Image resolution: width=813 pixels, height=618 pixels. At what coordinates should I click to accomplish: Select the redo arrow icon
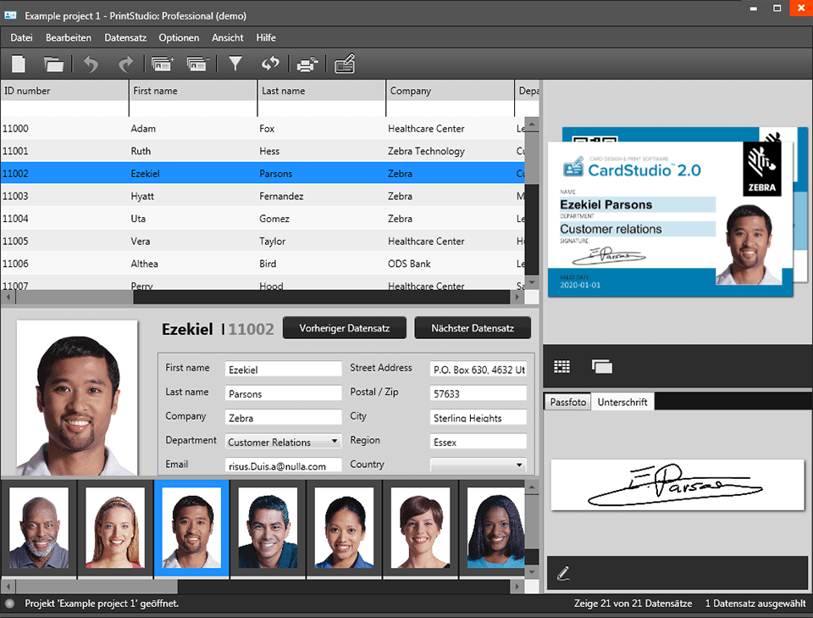pyautogui.click(x=124, y=64)
